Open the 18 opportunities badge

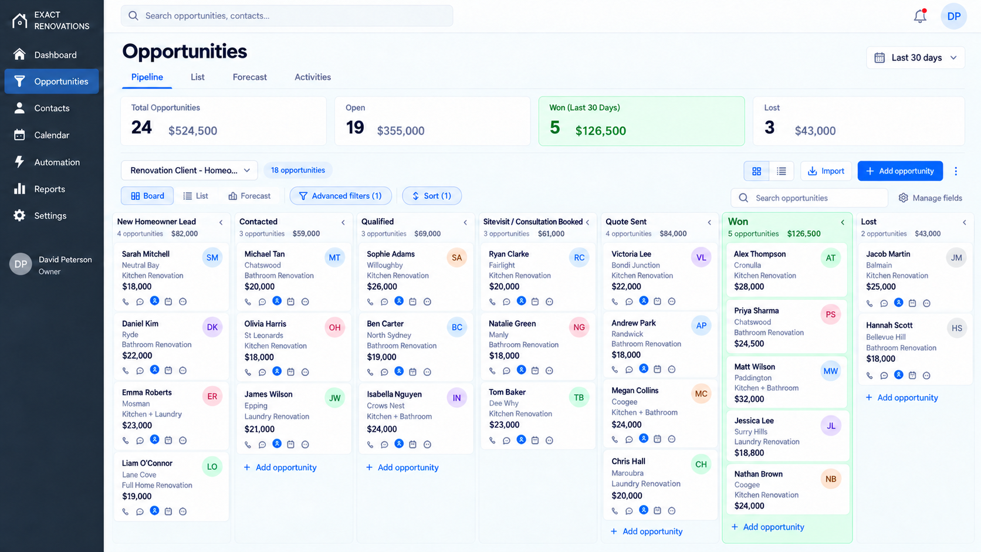(x=298, y=170)
